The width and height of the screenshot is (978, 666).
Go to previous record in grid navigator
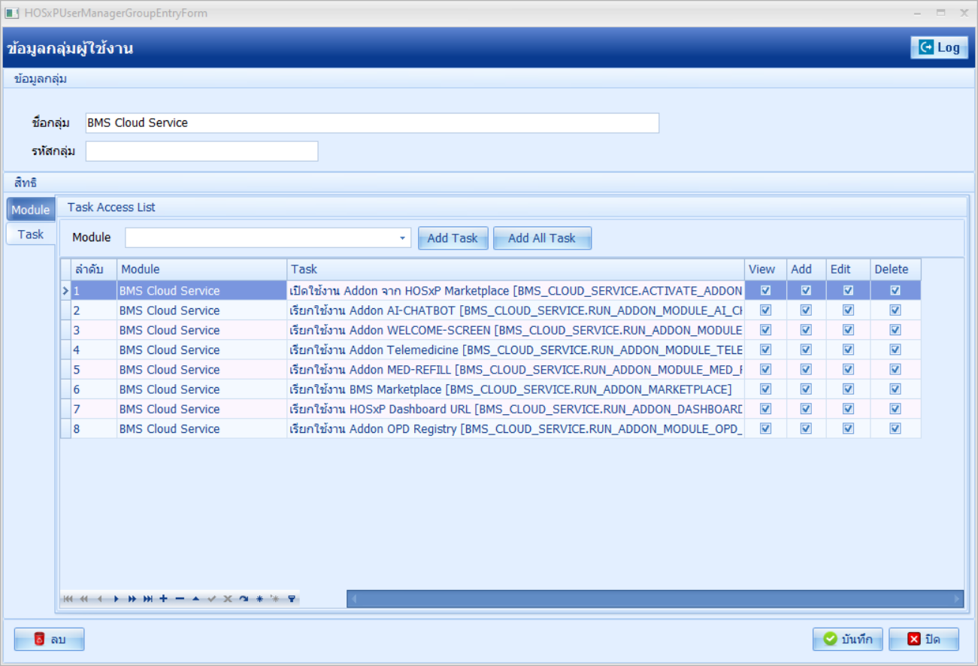99,599
